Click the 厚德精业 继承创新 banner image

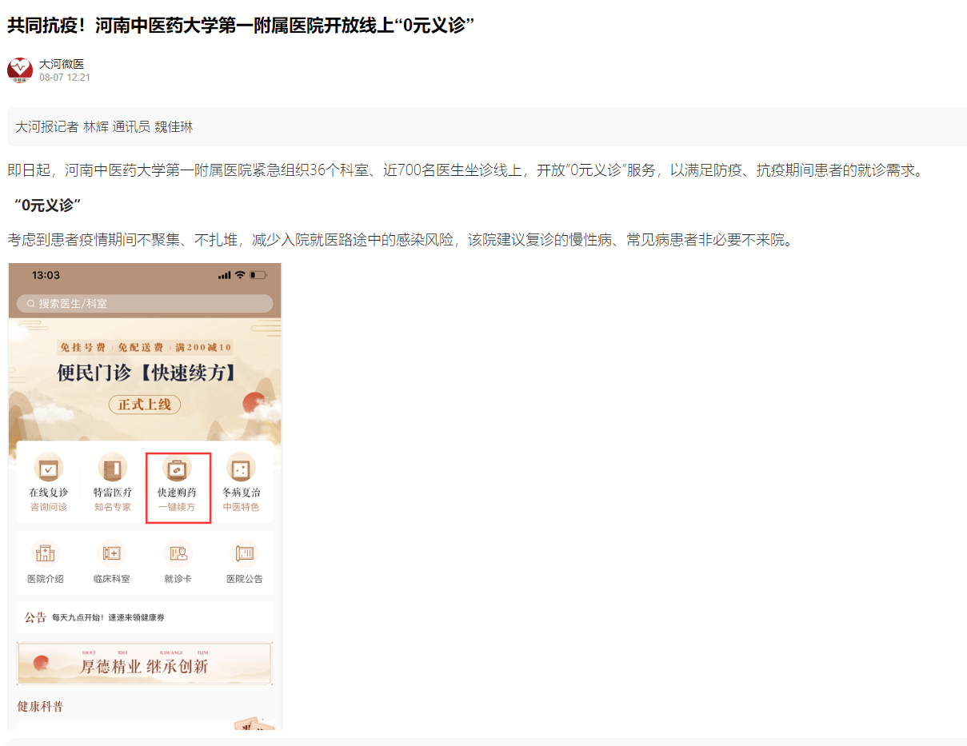click(x=144, y=664)
